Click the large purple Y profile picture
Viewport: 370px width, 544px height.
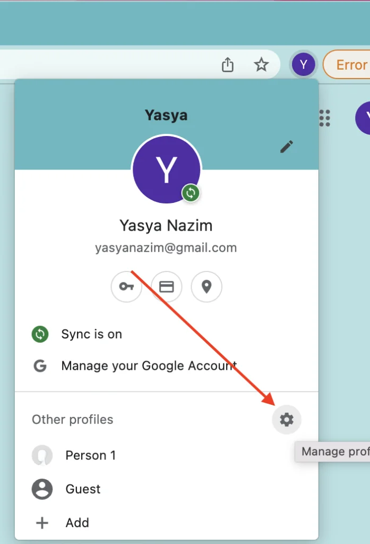click(167, 169)
